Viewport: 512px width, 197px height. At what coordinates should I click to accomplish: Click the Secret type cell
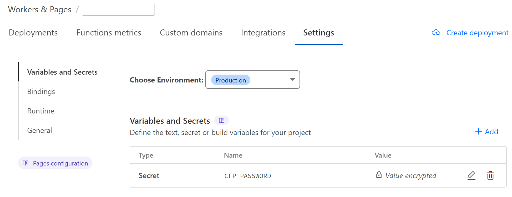[x=149, y=175]
